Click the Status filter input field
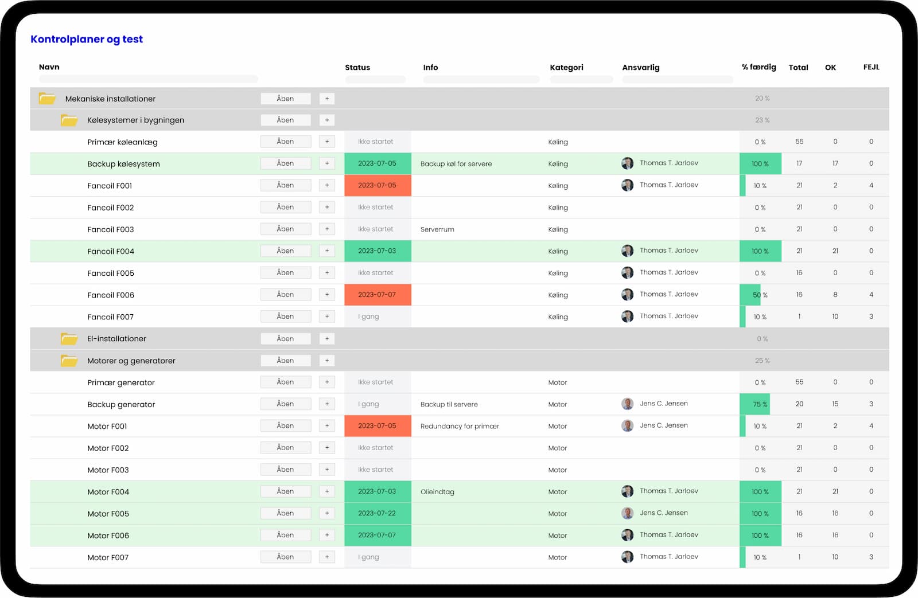This screenshot has width=918, height=598. [375, 79]
